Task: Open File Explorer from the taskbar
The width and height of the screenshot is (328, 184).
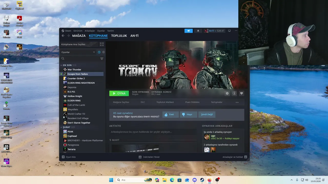Action: [164, 180]
